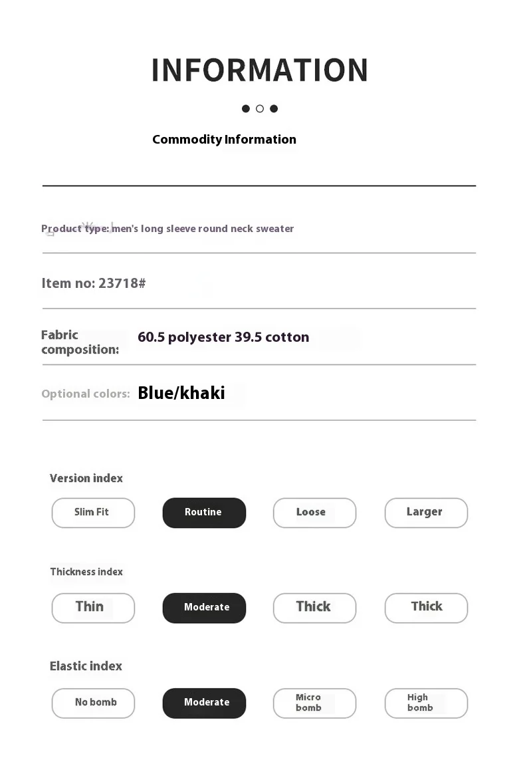Click the hollow middle dot indicator
The width and height of the screenshot is (525, 770).
click(260, 108)
